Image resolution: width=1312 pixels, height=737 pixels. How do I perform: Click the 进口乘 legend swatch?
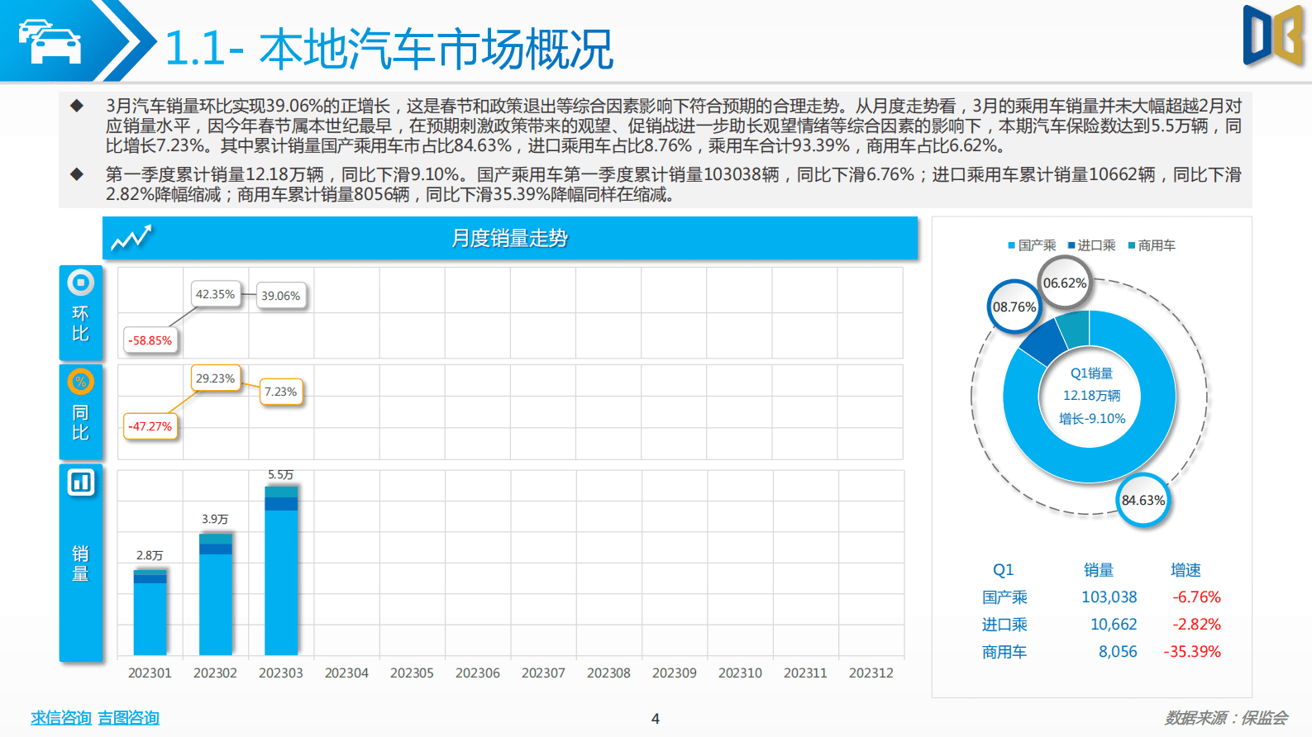(x=1071, y=245)
